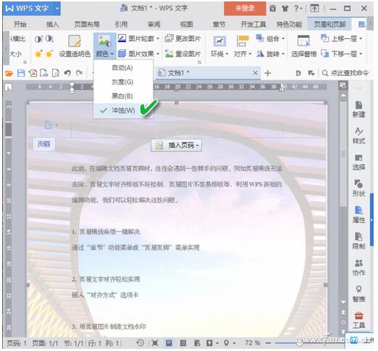This screenshot has height=351, width=378.
Task: Switch to page layout view mode
Action: (x=169, y=343)
